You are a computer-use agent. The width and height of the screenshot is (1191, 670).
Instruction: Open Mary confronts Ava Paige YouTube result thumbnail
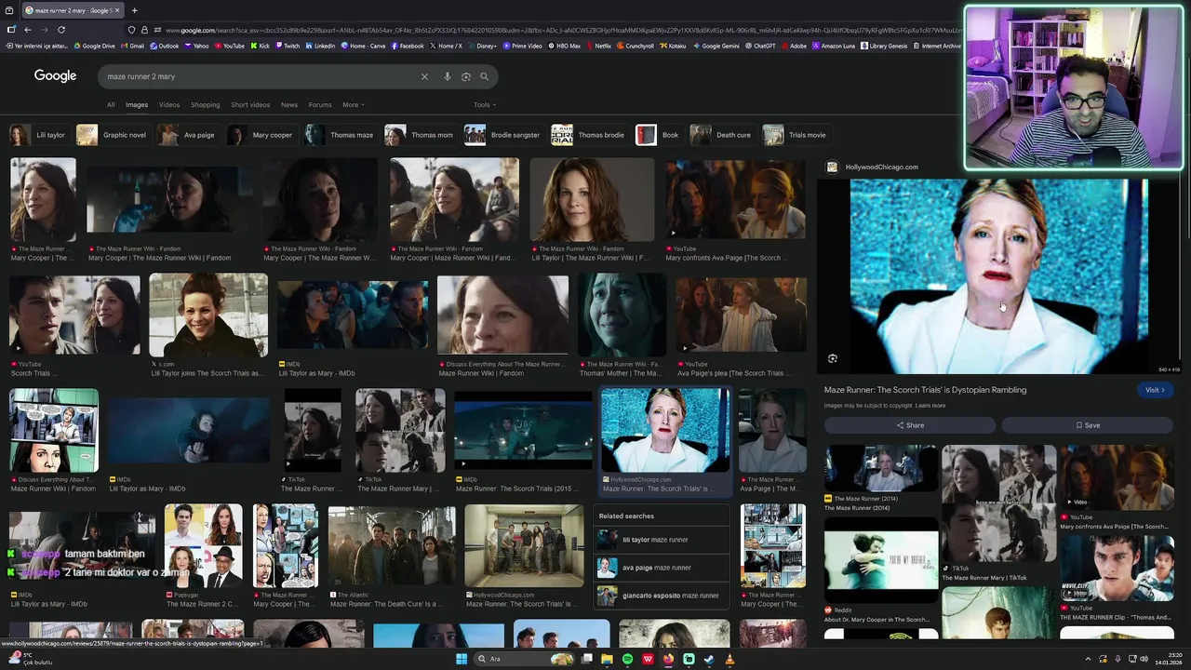coord(735,199)
